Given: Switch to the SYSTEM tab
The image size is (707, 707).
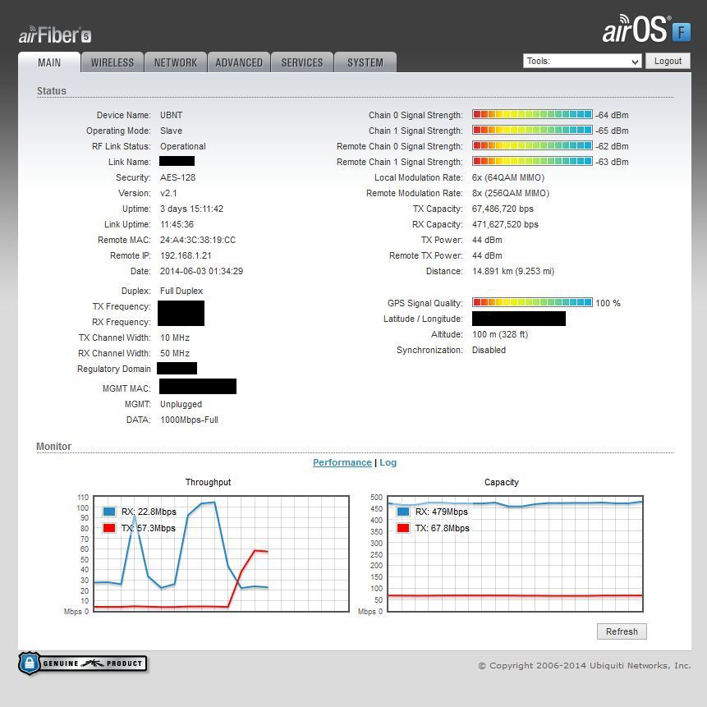Looking at the screenshot, I should [x=365, y=62].
